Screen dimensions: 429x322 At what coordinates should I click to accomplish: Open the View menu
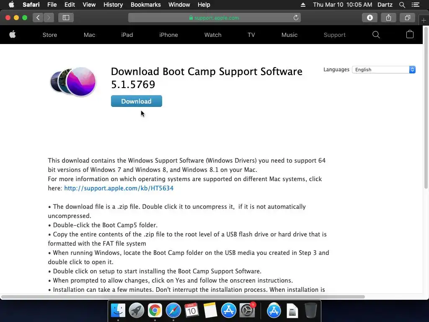(89, 5)
